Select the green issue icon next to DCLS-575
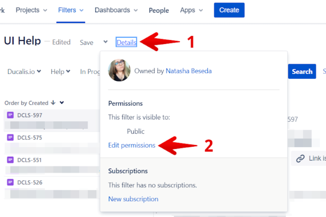This screenshot has width=326, height=217. [10, 137]
